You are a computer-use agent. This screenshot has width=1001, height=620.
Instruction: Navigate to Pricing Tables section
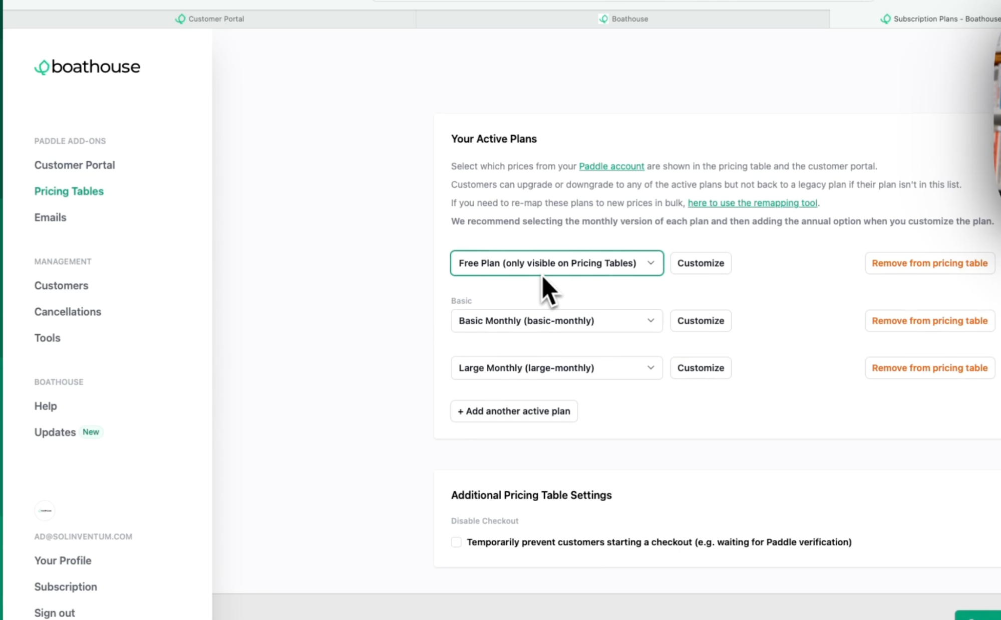click(x=69, y=191)
